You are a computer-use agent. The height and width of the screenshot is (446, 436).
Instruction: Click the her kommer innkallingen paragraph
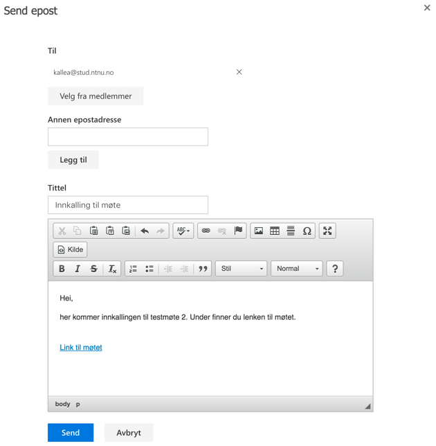point(178,317)
